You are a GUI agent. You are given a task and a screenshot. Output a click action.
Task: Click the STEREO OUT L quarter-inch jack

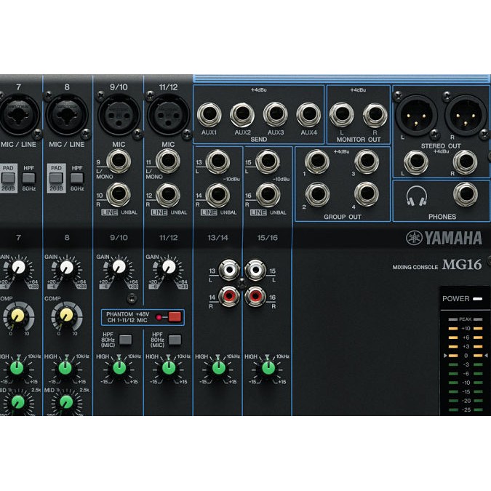tap(416, 162)
